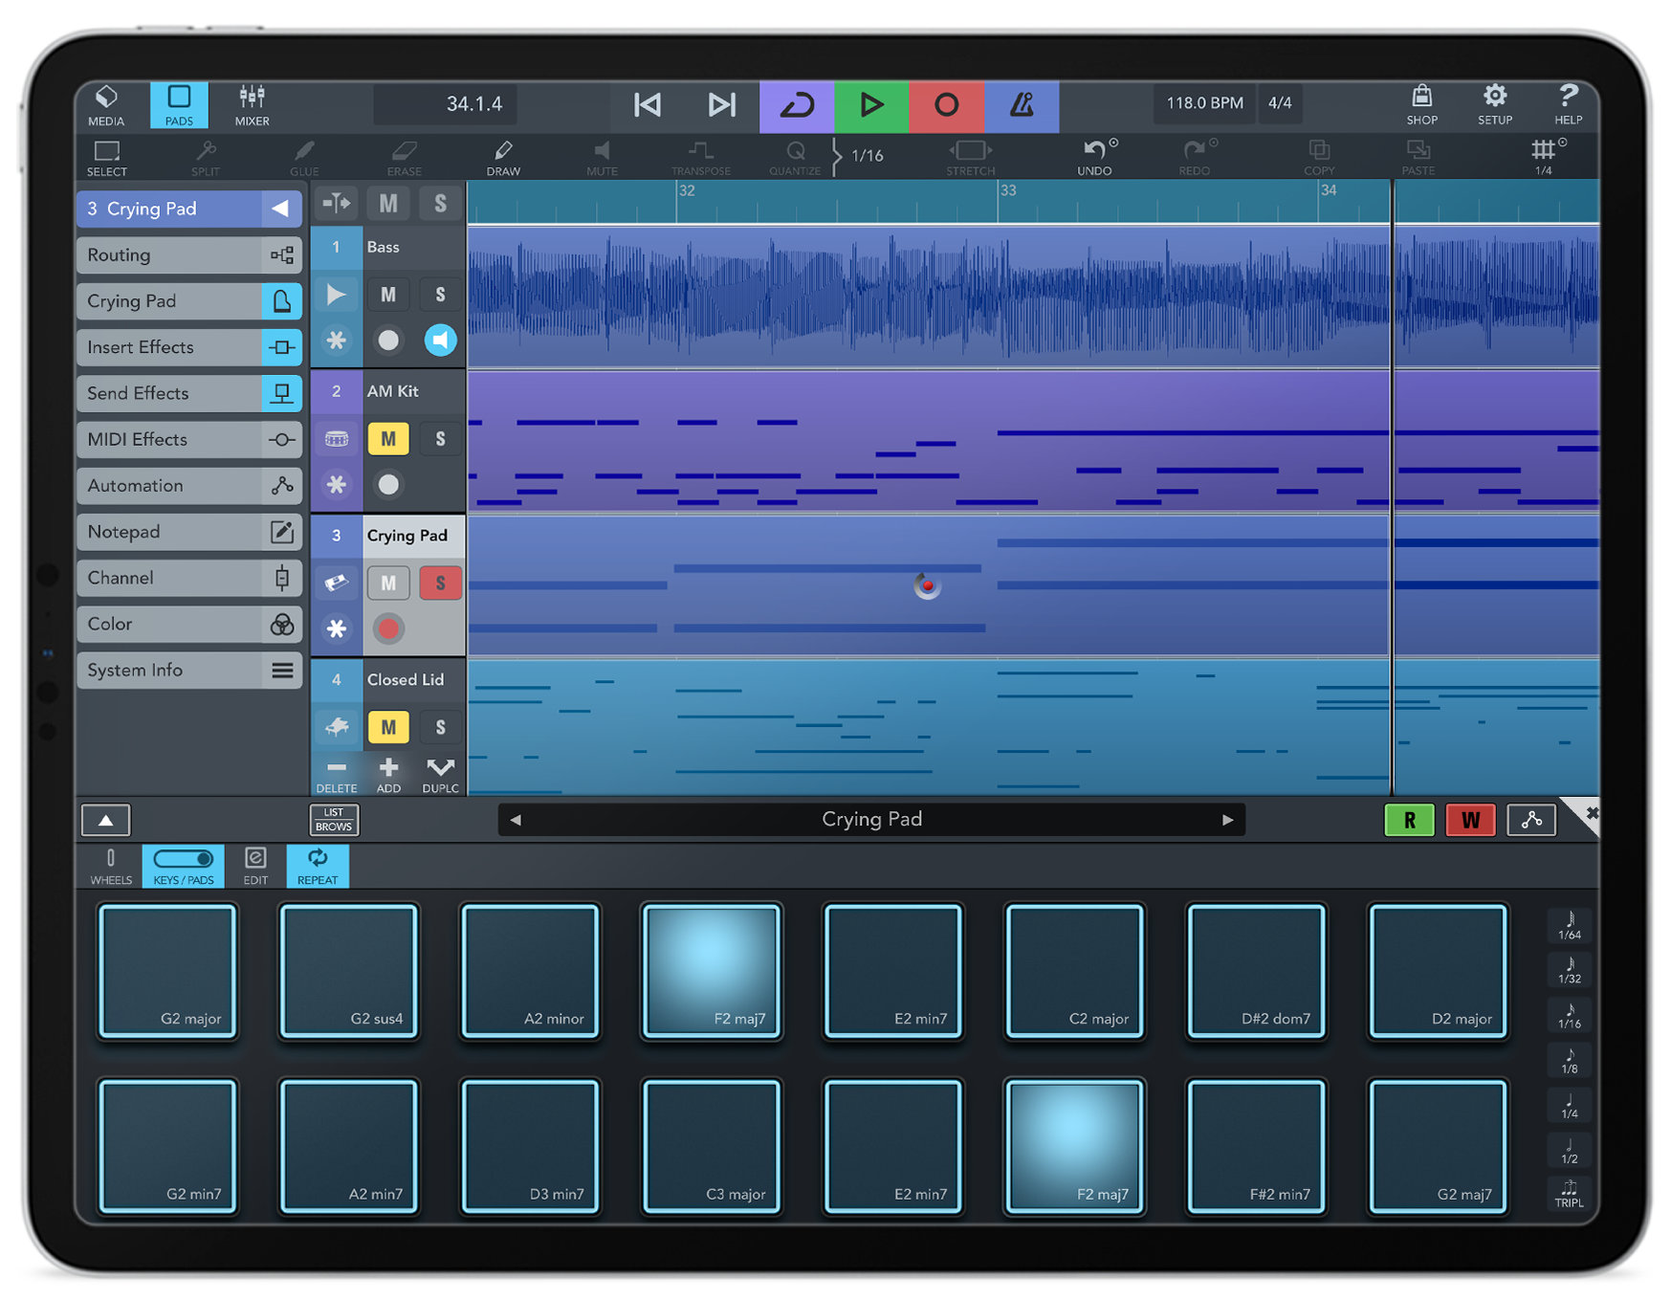This screenshot has width=1671, height=1300.
Task: Collapse the inspector using arrow beside 3 Crying Pad
Action: point(282,208)
